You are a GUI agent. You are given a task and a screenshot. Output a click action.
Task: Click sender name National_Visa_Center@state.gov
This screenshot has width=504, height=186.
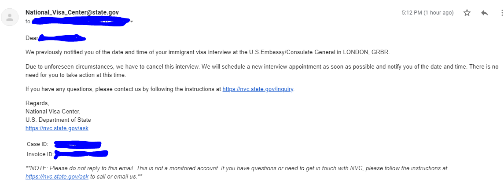tap(72, 12)
